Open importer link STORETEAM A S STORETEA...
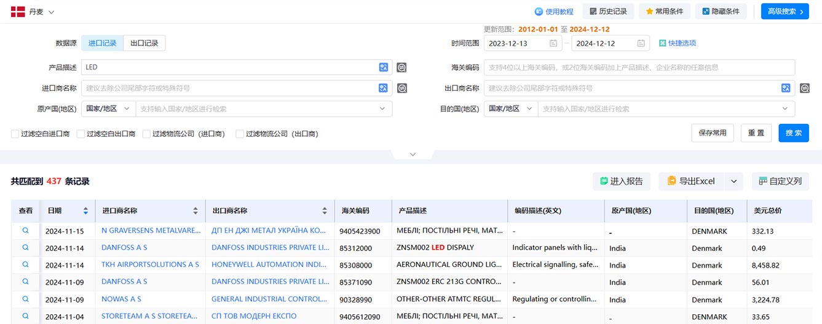This screenshot has width=822, height=324. pyautogui.click(x=150, y=316)
